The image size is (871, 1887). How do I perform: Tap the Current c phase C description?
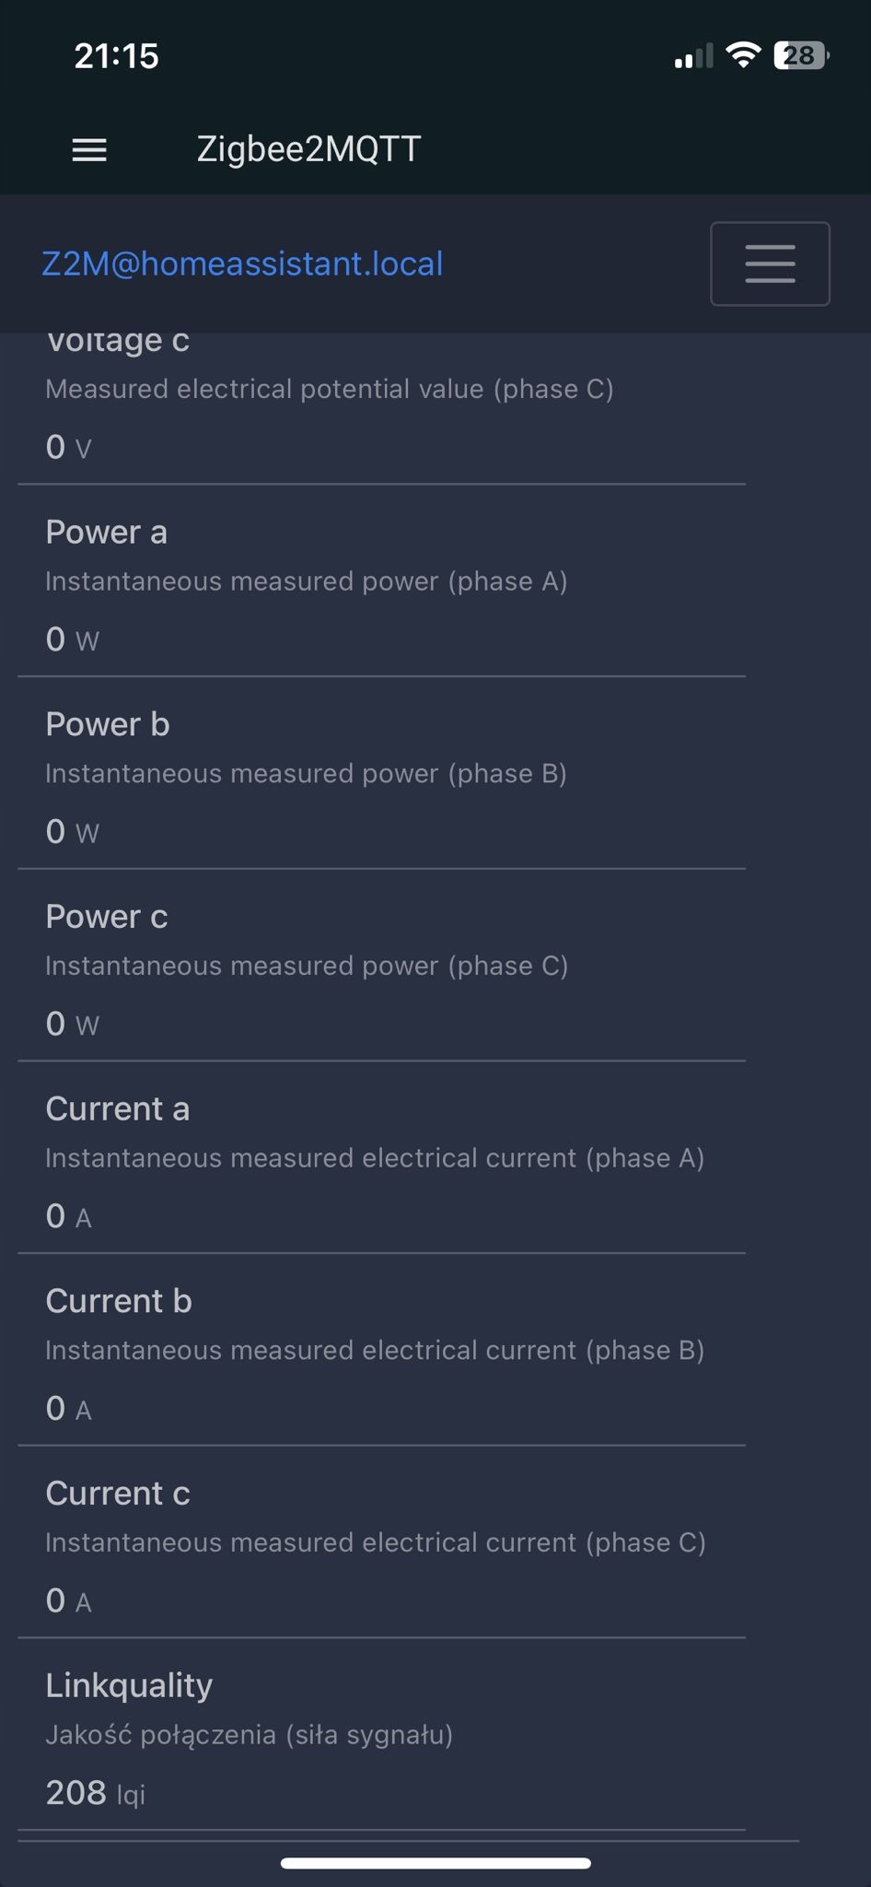tap(375, 1543)
